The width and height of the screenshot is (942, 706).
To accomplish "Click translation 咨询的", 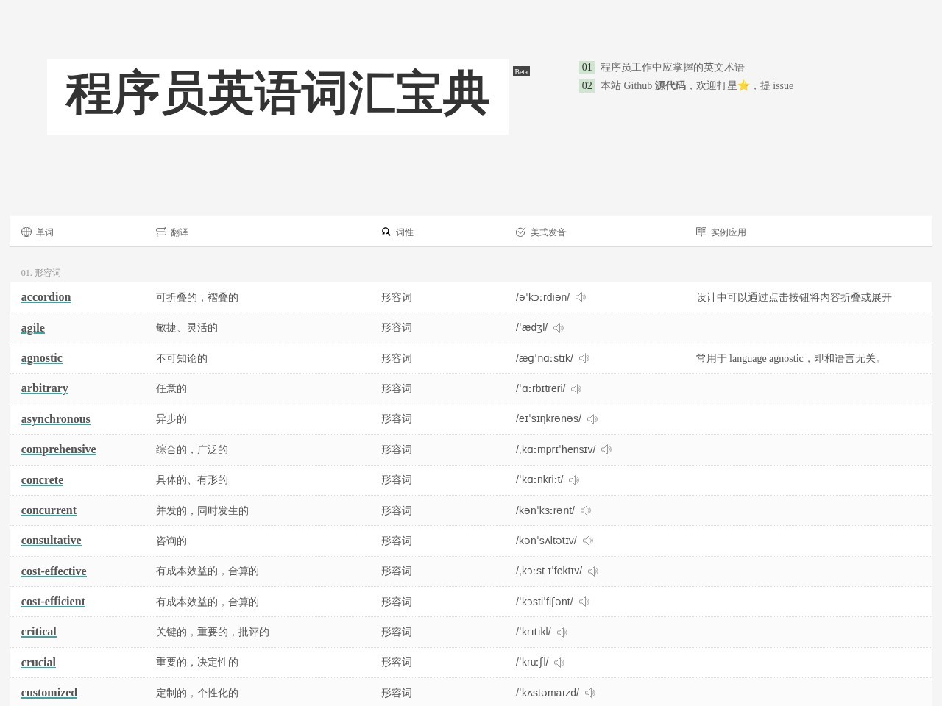I will coord(171,541).
